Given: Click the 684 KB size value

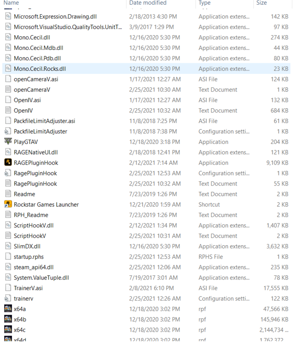Looking at the screenshot, I should [279, 111].
